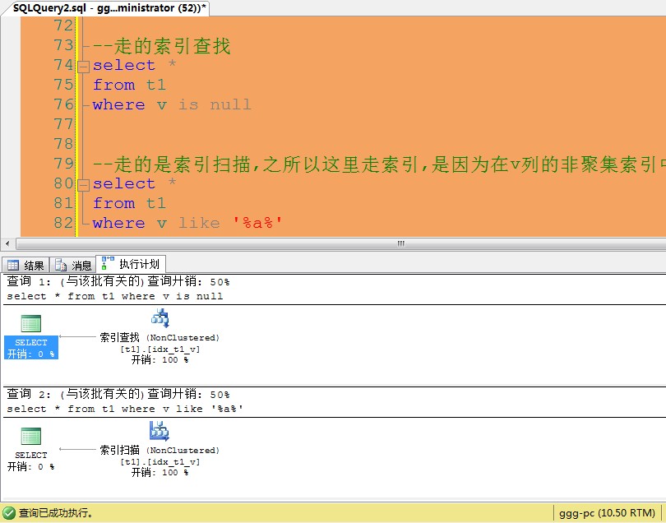Collapse the select block at line 80

click(x=83, y=183)
